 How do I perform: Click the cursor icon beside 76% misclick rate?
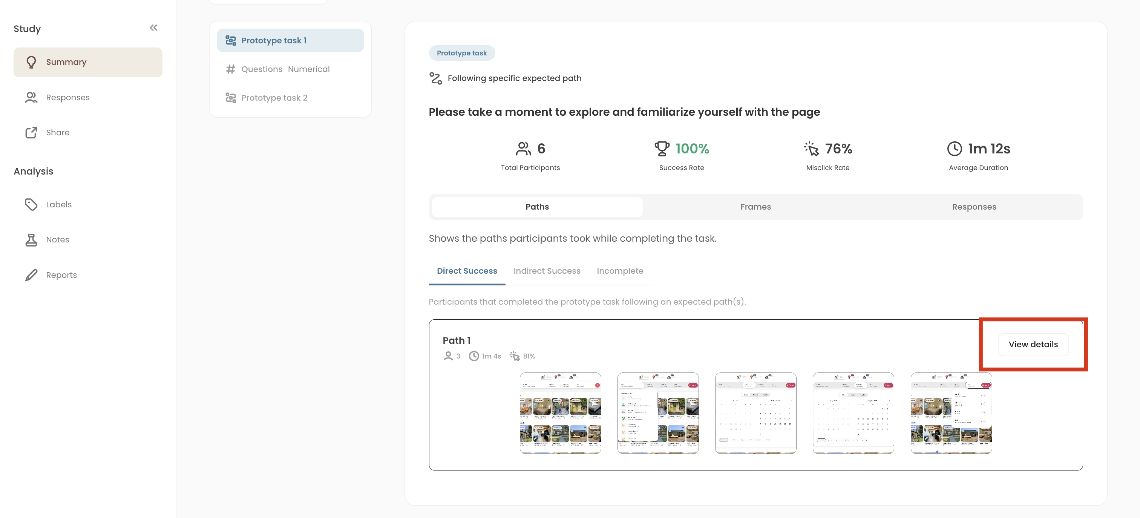point(812,149)
